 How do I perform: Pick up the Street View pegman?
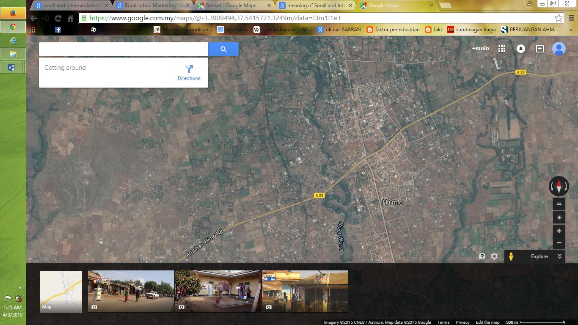[x=511, y=256]
